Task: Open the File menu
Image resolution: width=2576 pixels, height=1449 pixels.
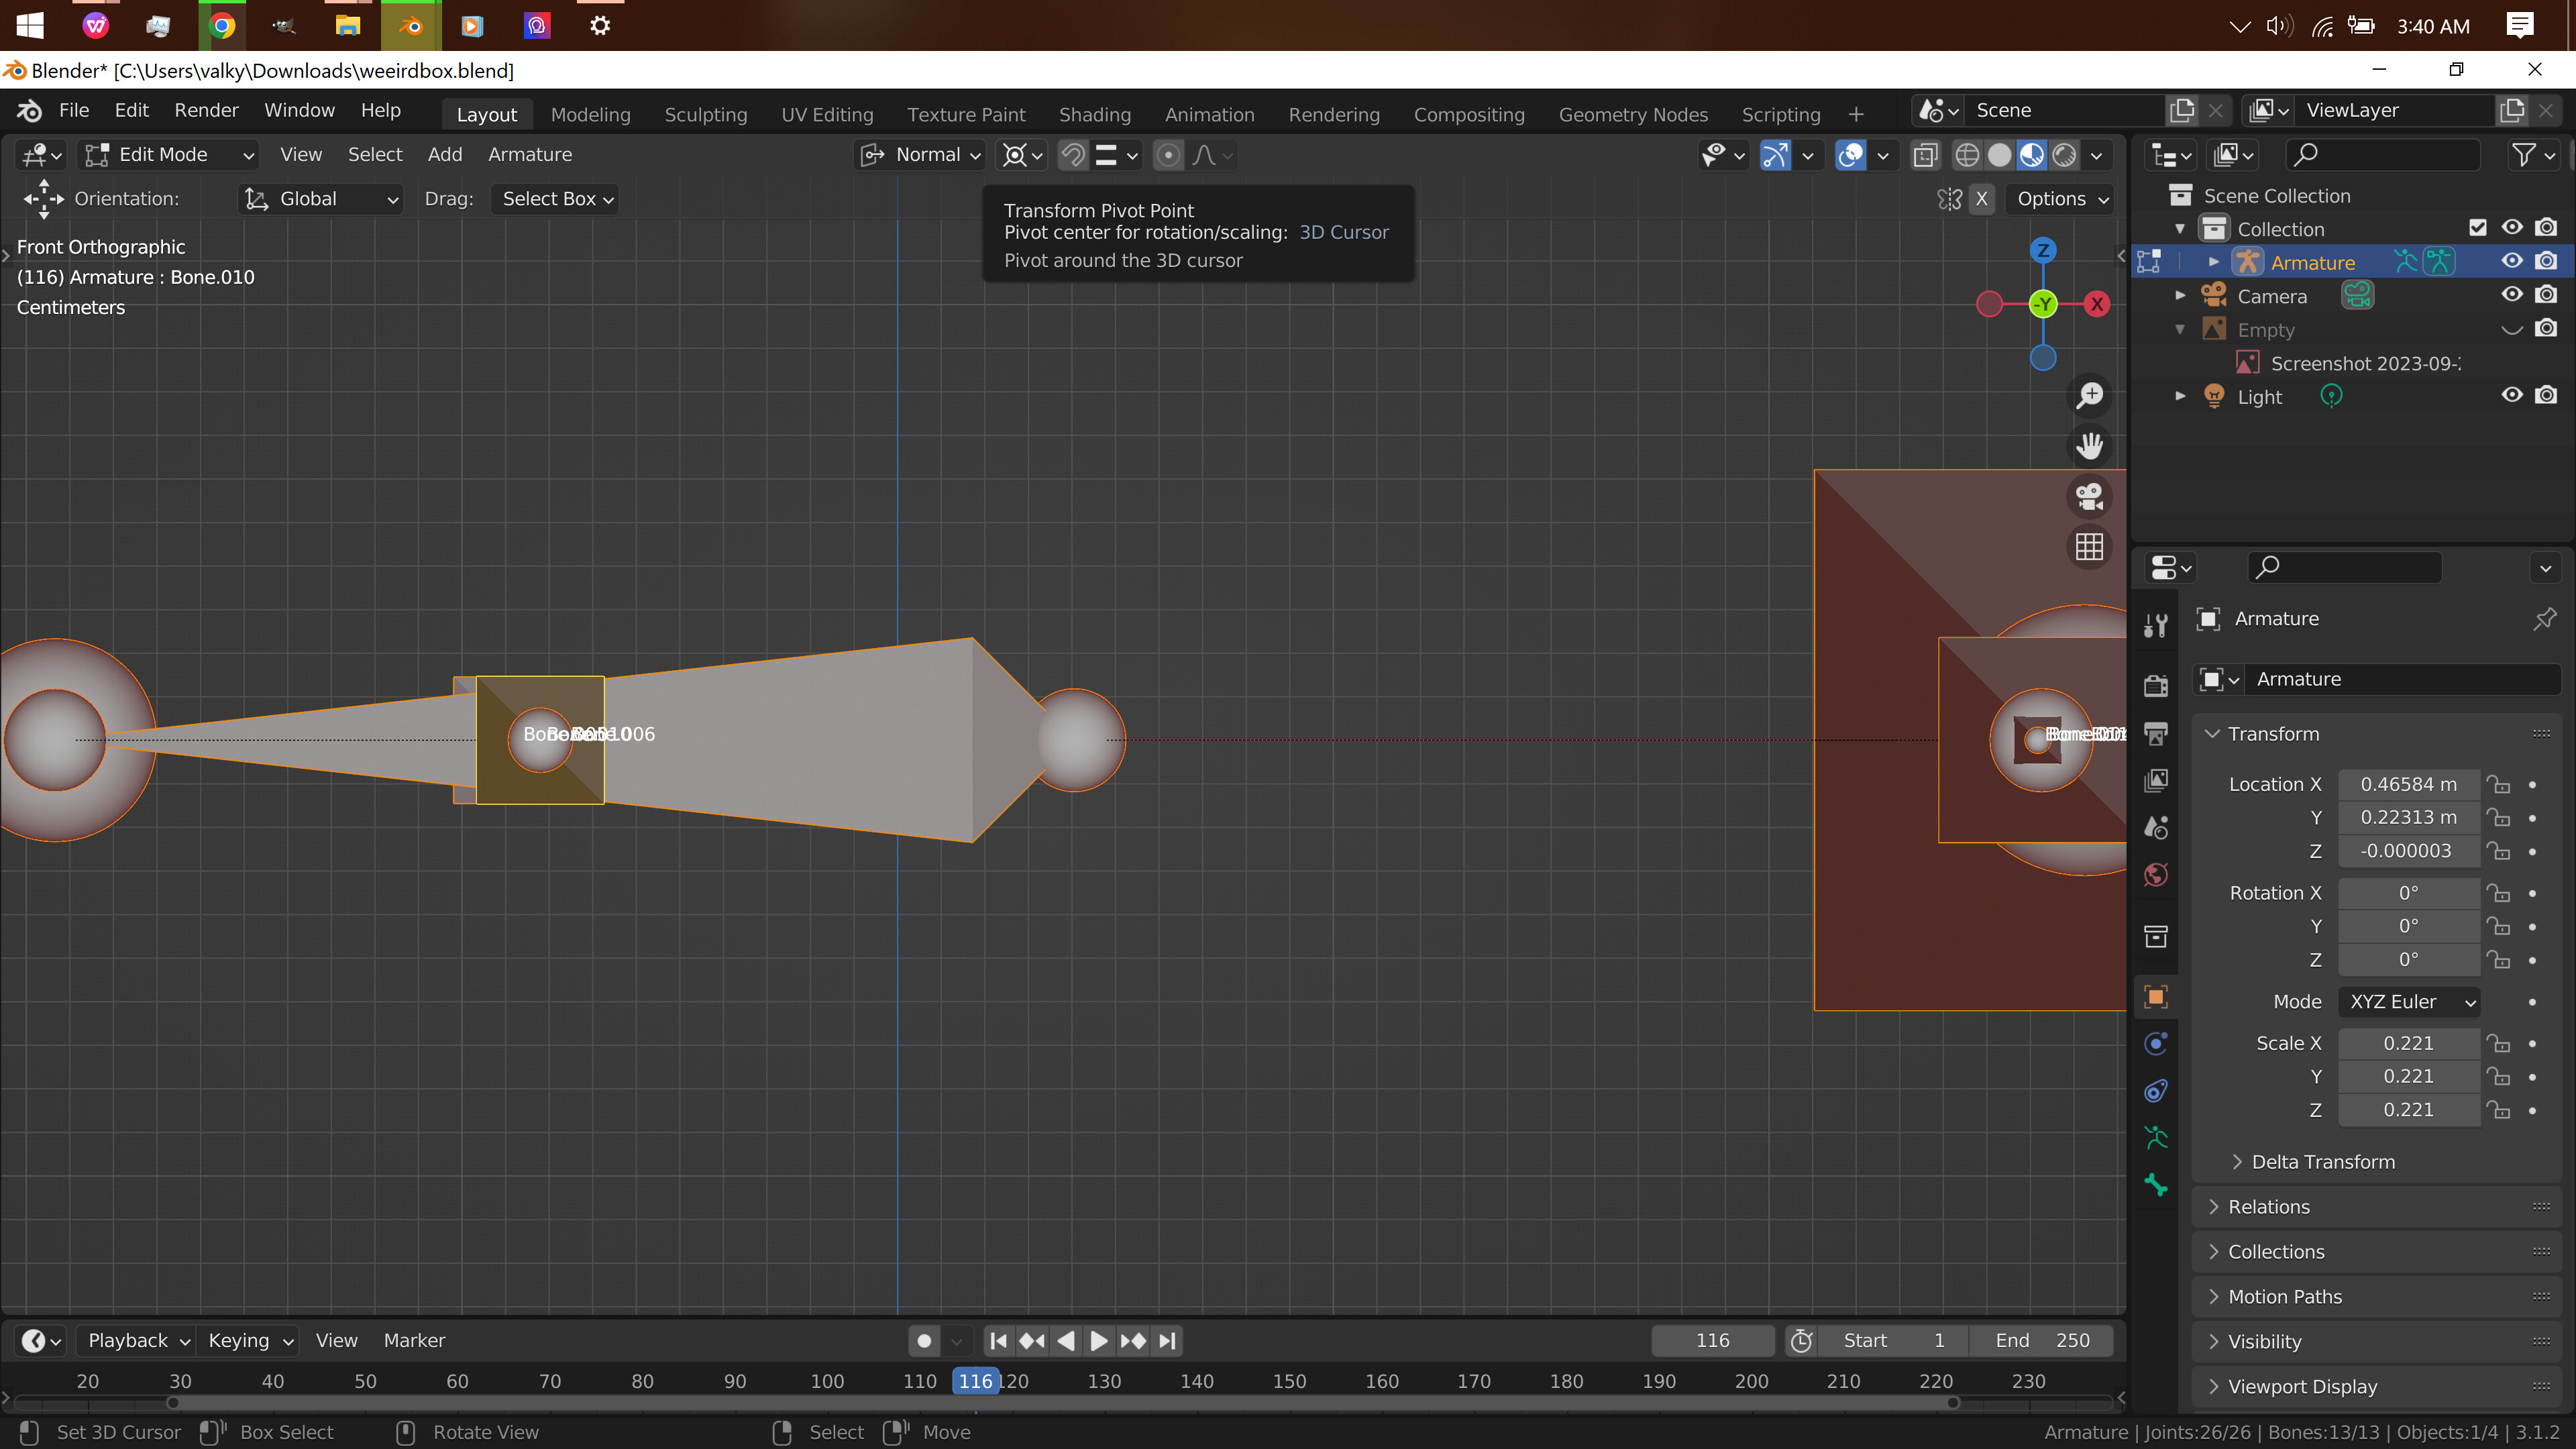Action: [x=74, y=111]
